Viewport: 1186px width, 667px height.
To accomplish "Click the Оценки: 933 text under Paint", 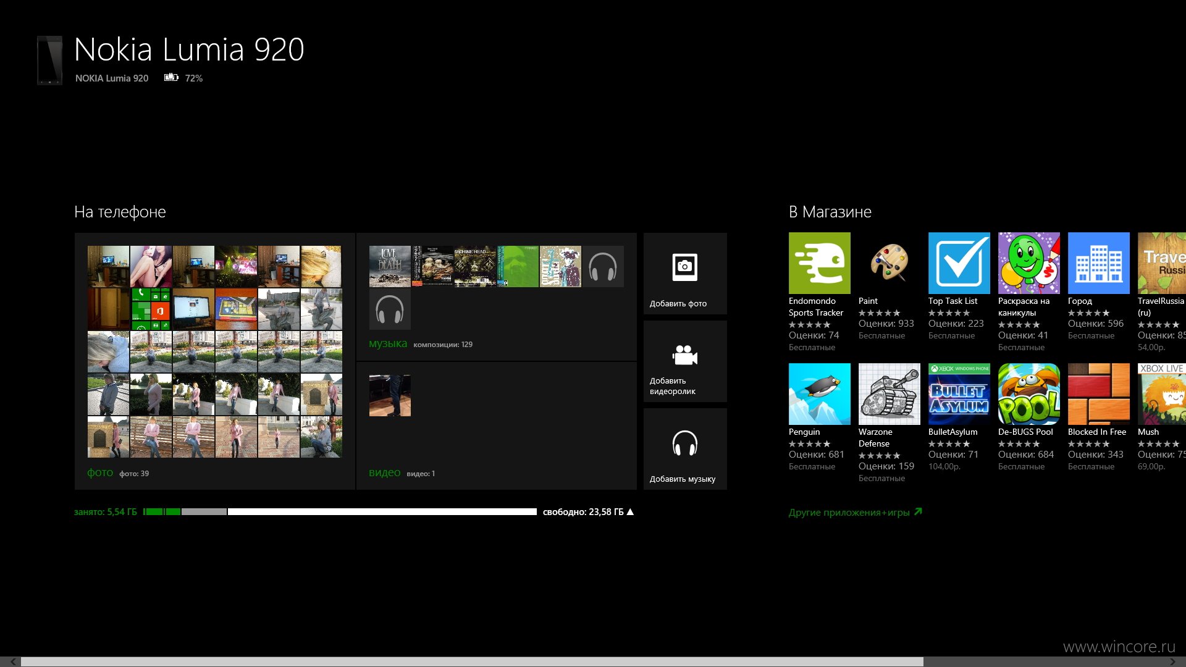I will (886, 324).
